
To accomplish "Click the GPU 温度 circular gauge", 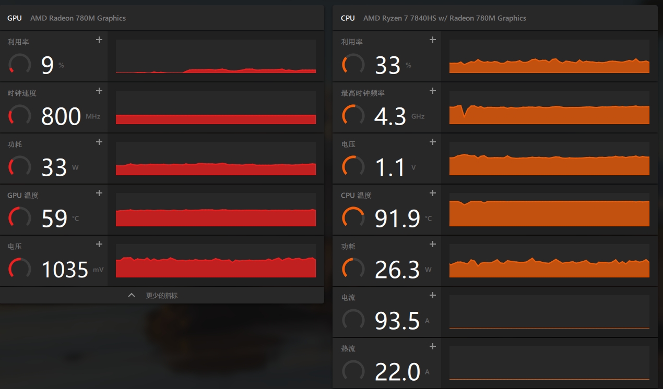I will 20,217.
